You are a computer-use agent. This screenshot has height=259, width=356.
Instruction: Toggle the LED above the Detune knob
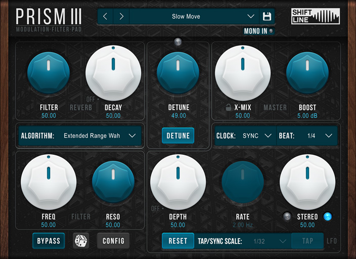[178, 42]
